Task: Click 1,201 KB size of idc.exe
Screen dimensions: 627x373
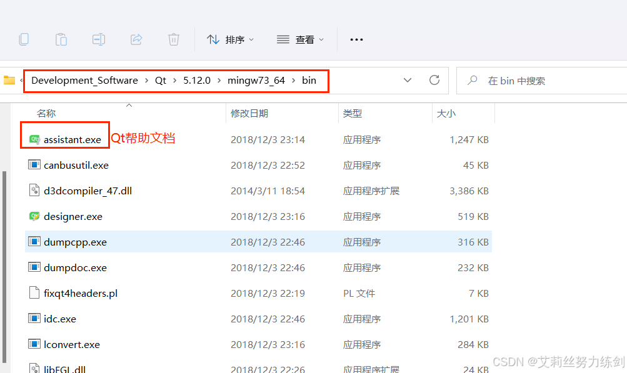Action: pyautogui.click(x=469, y=319)
